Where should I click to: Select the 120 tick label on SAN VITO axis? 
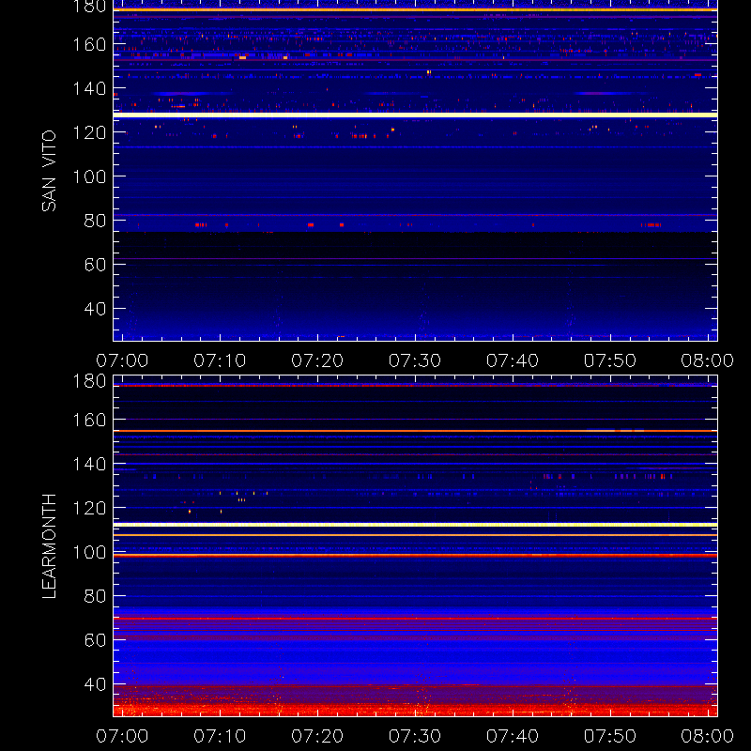[x=89, y=132]
